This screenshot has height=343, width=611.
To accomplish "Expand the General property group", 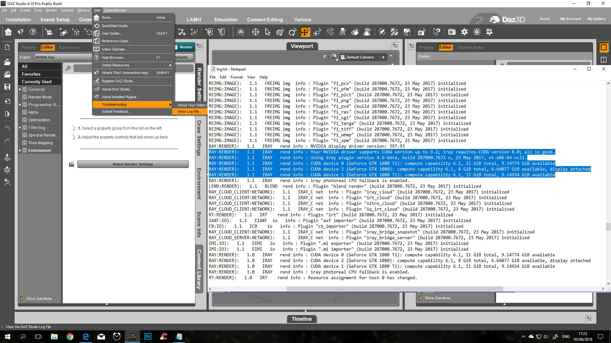I will coord(20,90).
